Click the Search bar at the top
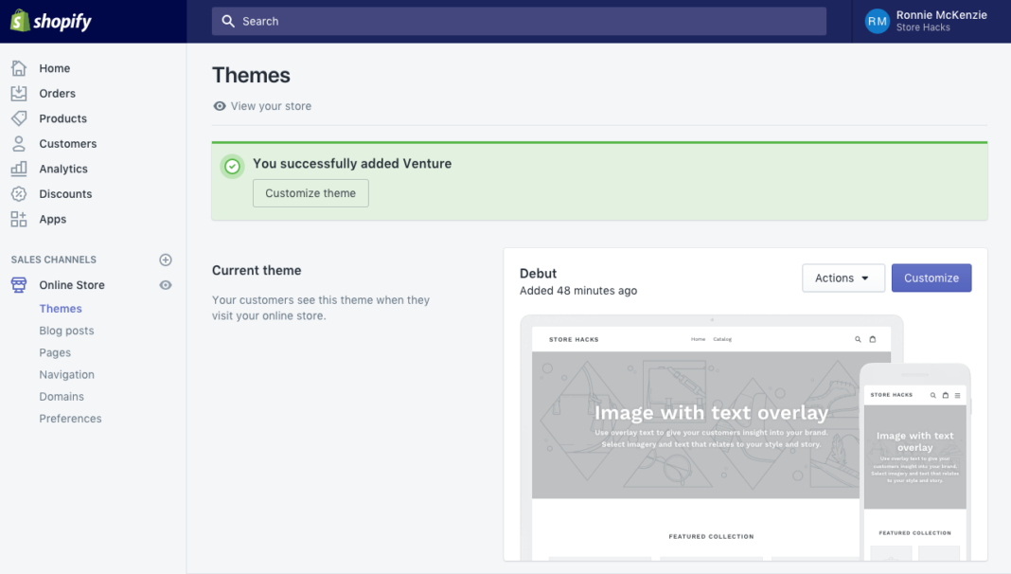 pos(519,20)
